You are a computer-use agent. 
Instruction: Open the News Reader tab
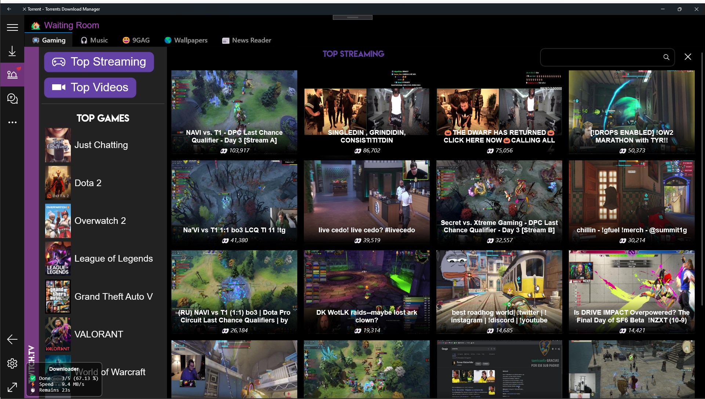[x=247, y=40]
